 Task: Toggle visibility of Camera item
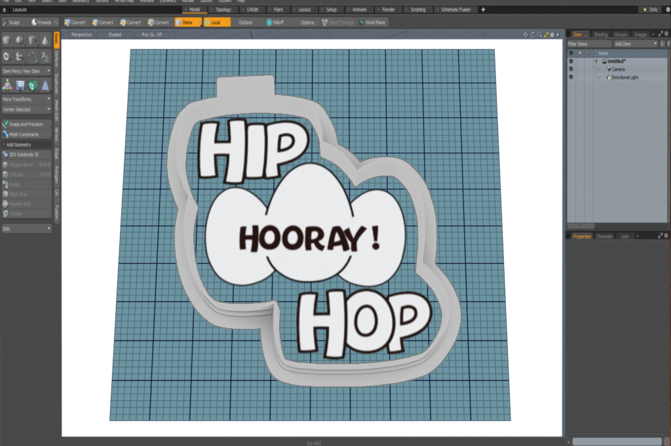coord(571,69)
